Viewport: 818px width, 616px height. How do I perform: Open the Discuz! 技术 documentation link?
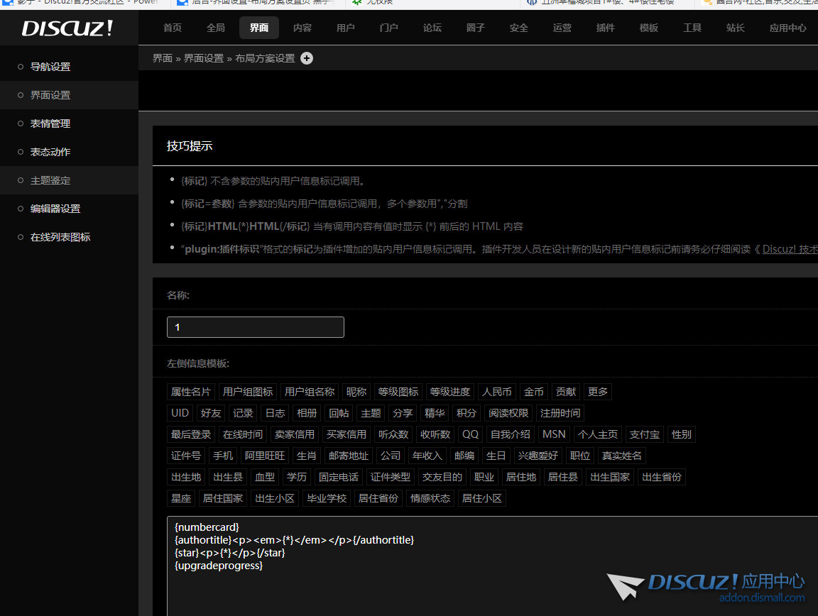790,249
